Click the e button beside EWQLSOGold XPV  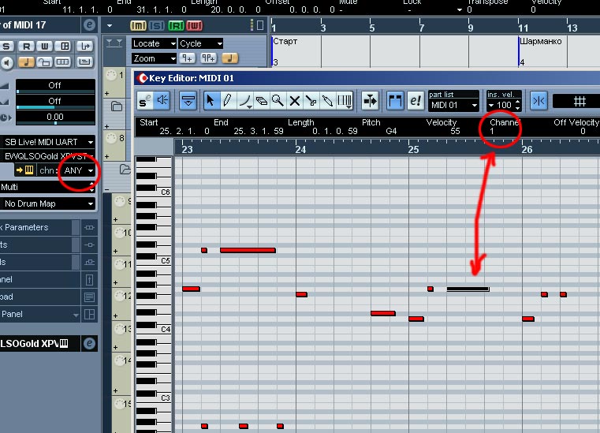pos(89,343)
